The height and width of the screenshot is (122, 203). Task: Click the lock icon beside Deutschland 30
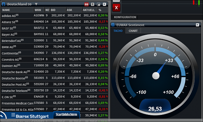(4, 4)
